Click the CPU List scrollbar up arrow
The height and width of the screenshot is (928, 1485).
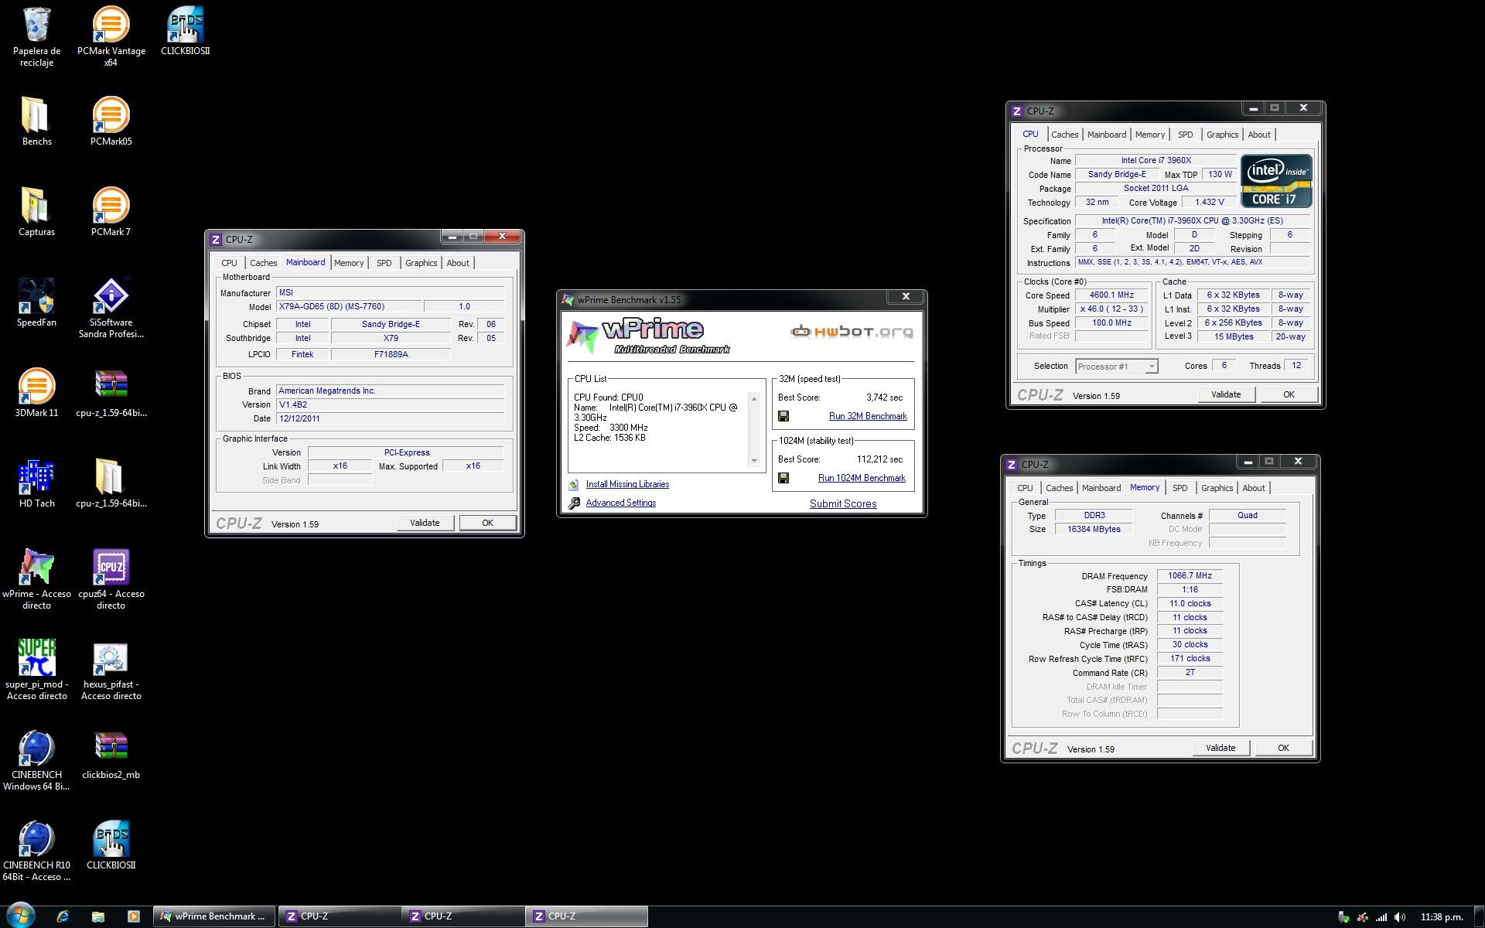click(754, 399)
